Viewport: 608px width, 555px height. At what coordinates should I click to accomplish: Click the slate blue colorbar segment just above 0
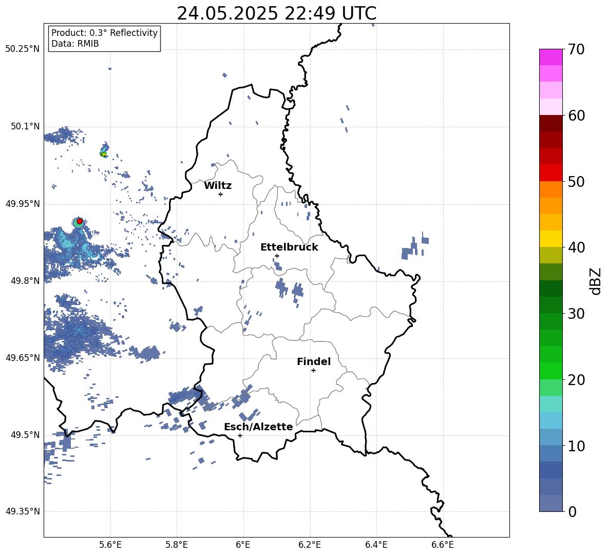click(550, 503)
